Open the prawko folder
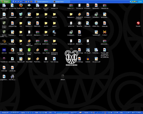 coord(46,24)
